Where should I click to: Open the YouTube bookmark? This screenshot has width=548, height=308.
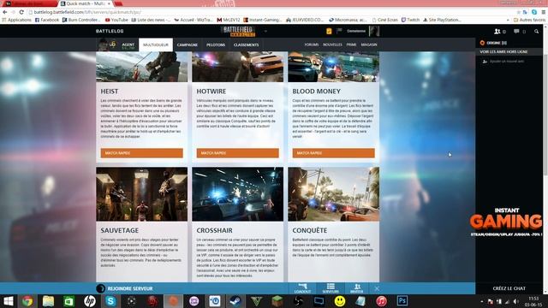pos(116,20)
